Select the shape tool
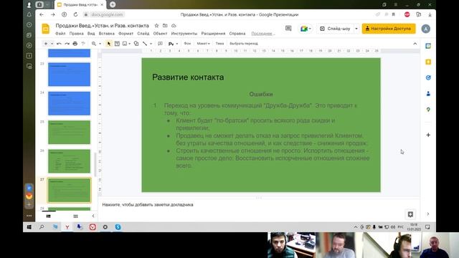The image size is (459, 258). [136, 44]
